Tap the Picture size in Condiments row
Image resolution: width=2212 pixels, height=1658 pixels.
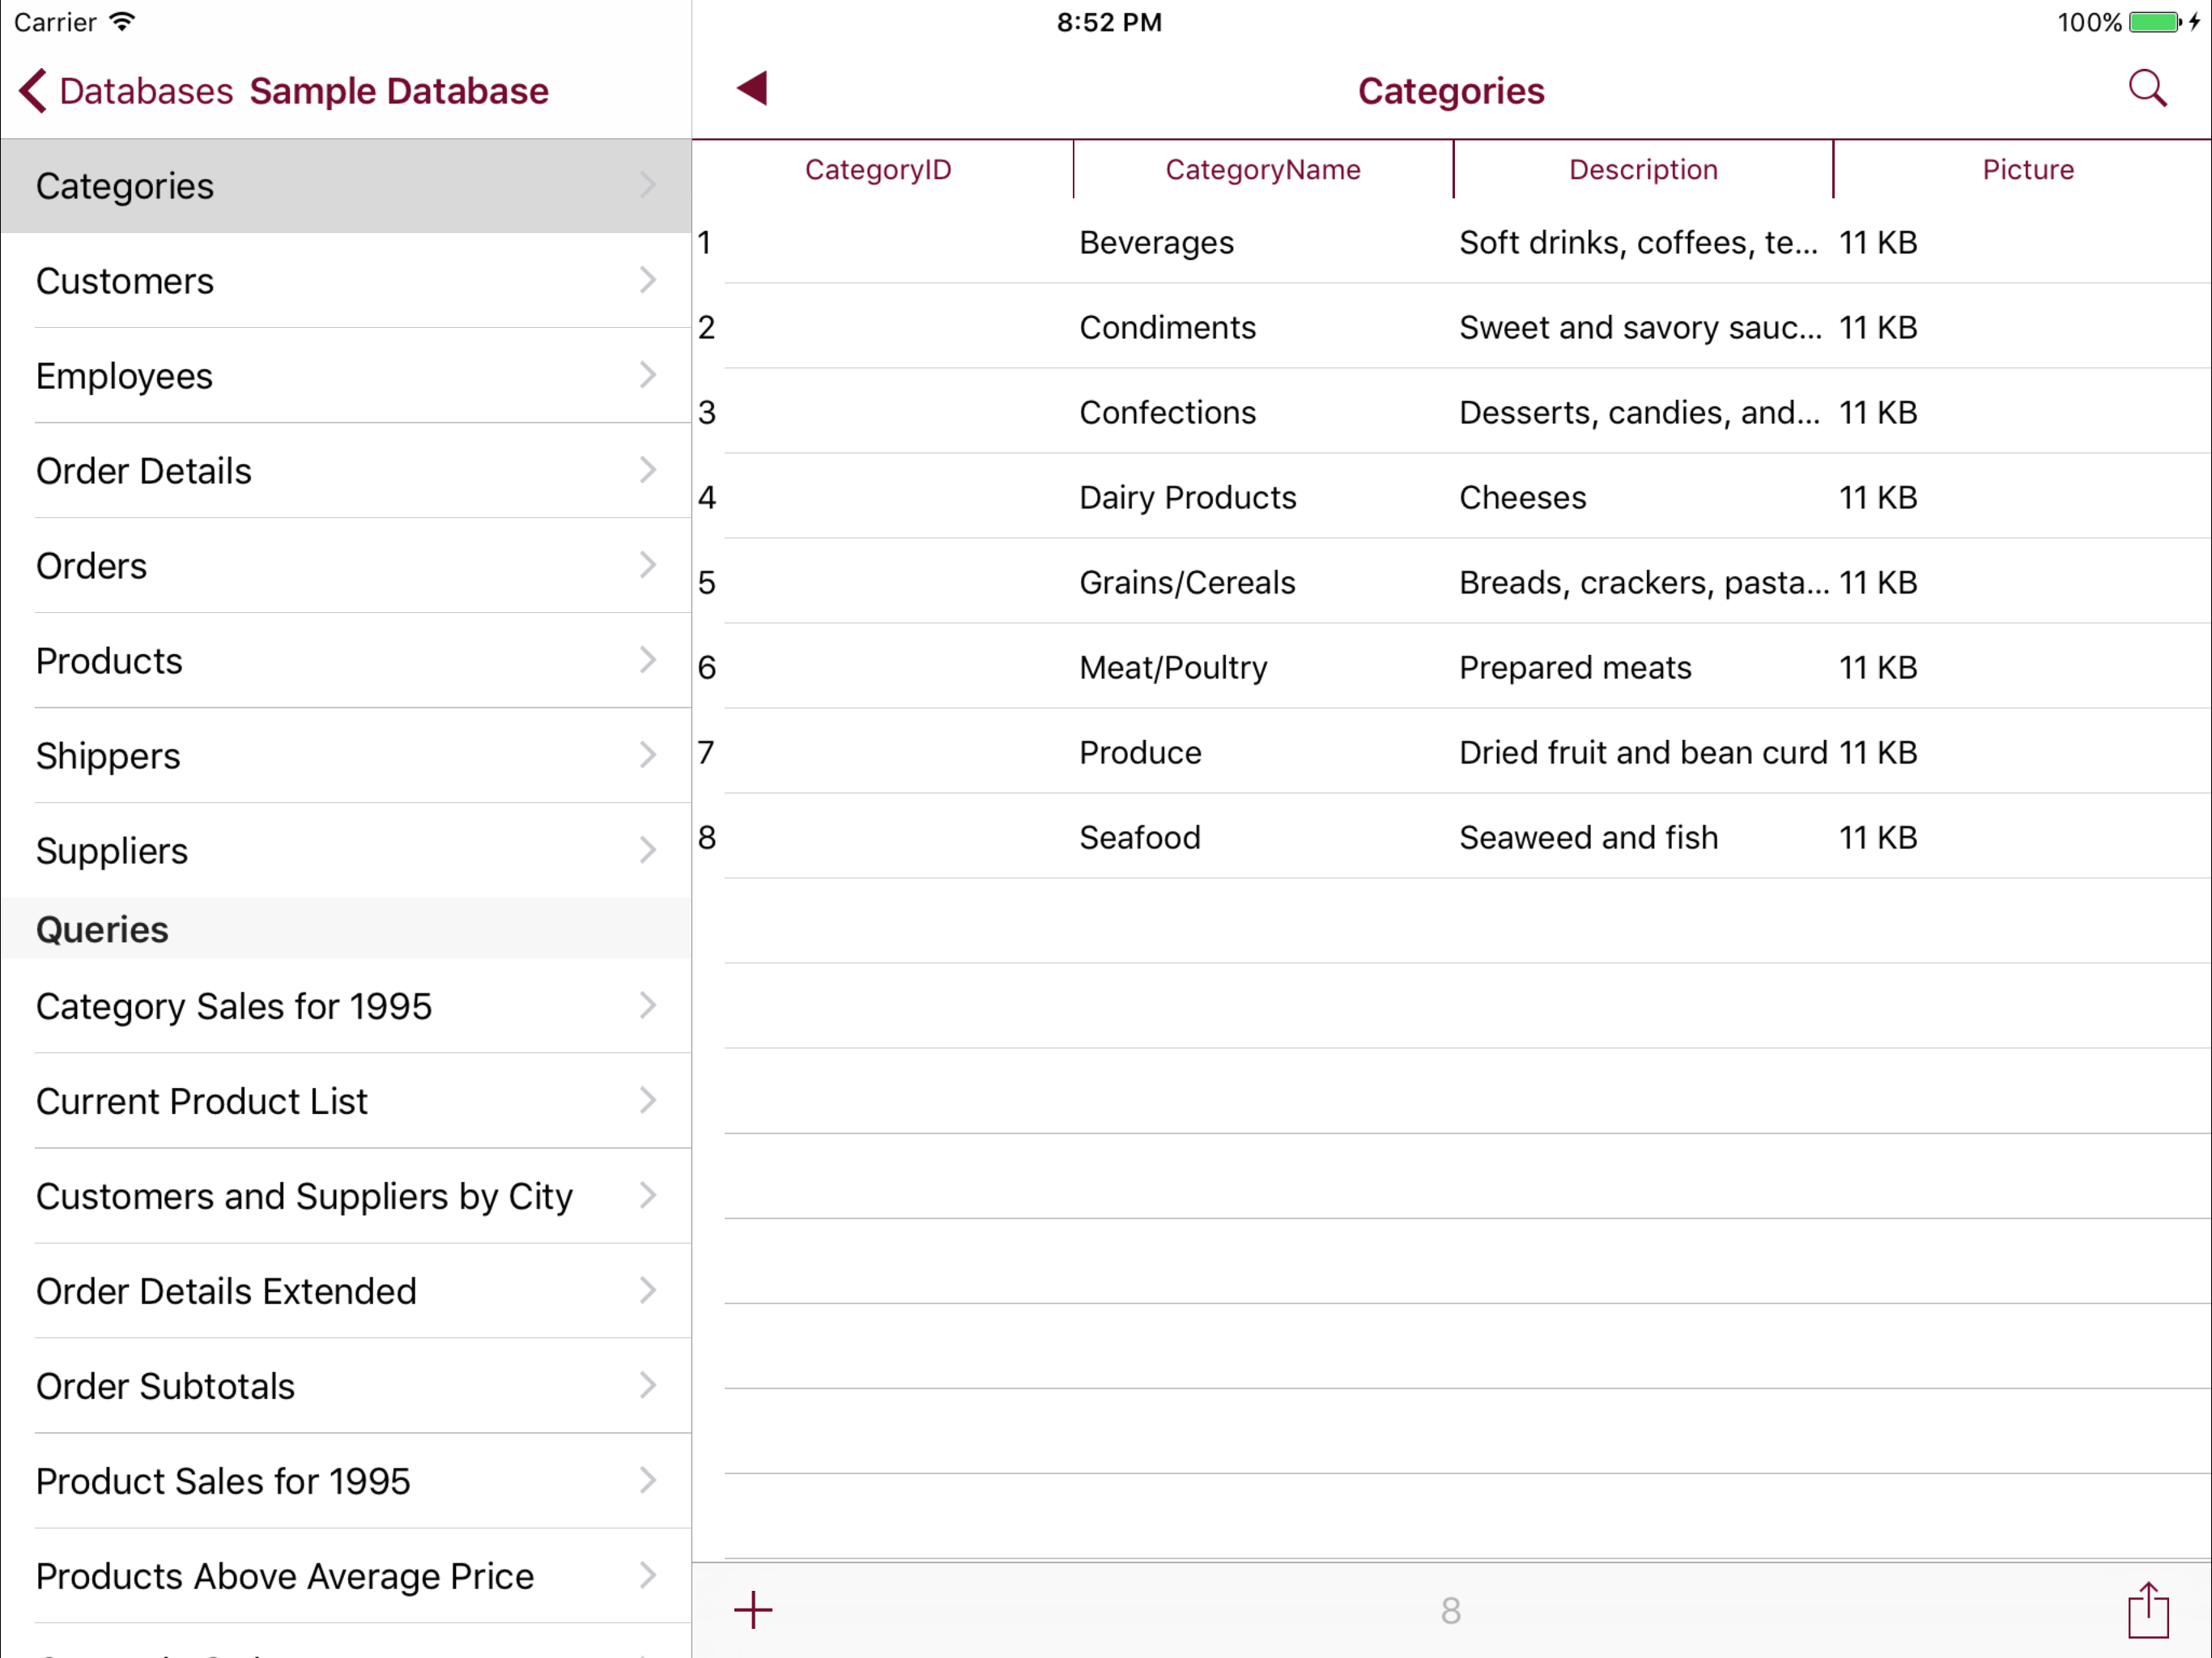(1877, 328)
